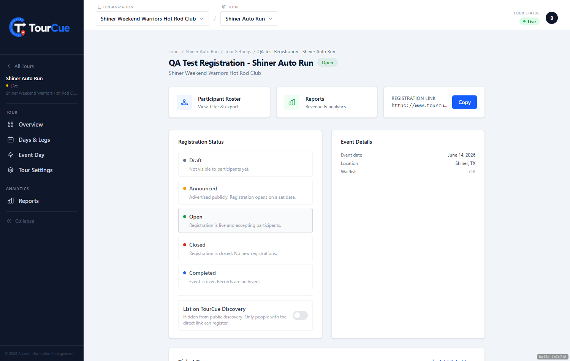
Task: Click the Collapse double-chevron icon
Action: point(9,221)
